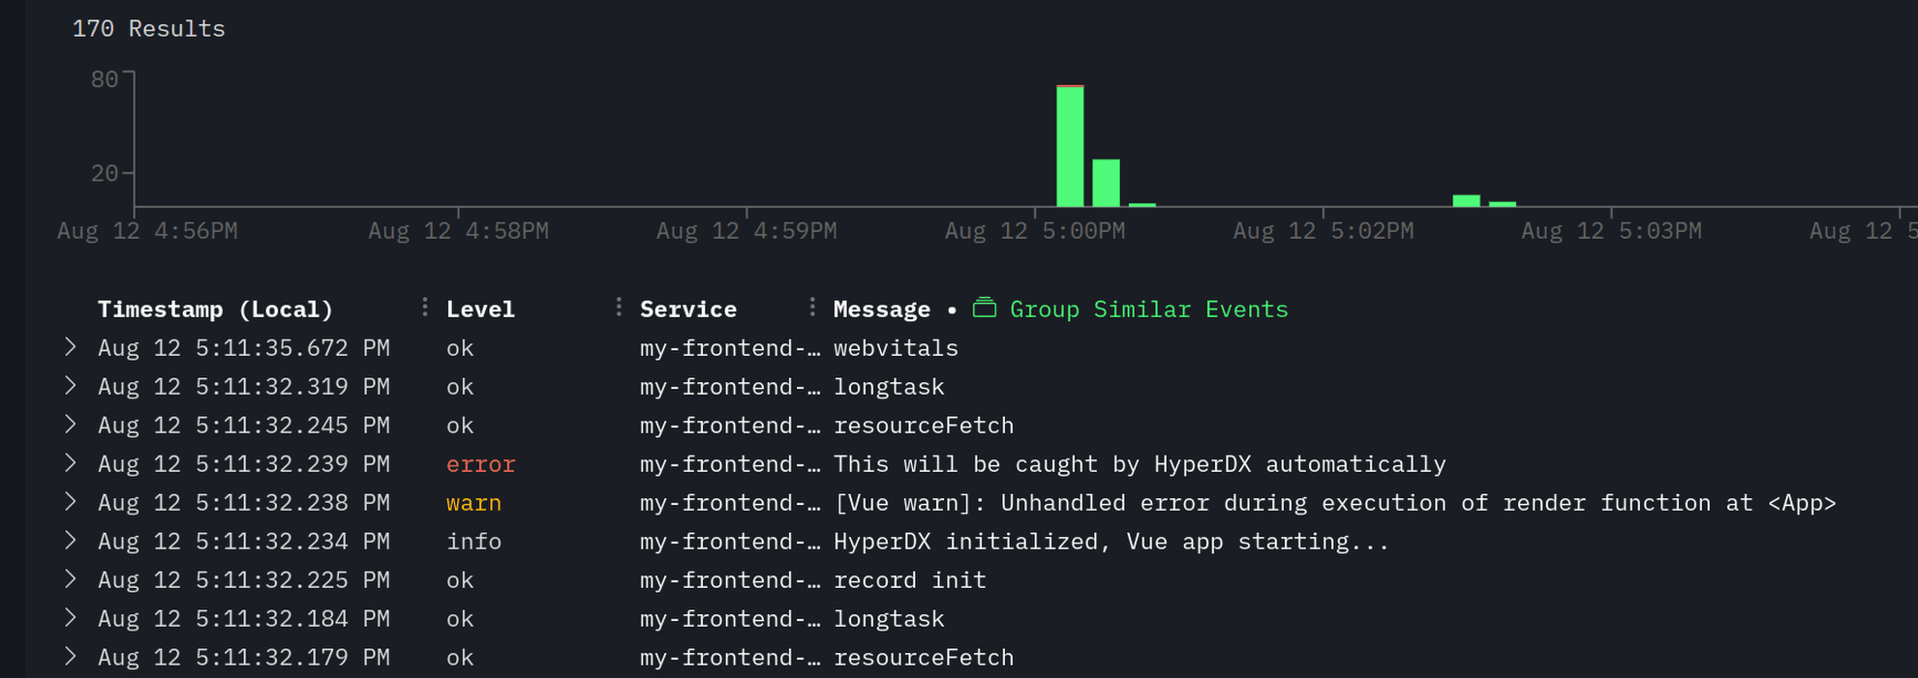The width and height of the screenshot is (1918, 678).
Task: Click the group events box icon before Group Similar Events
Action: coord(985,308)
